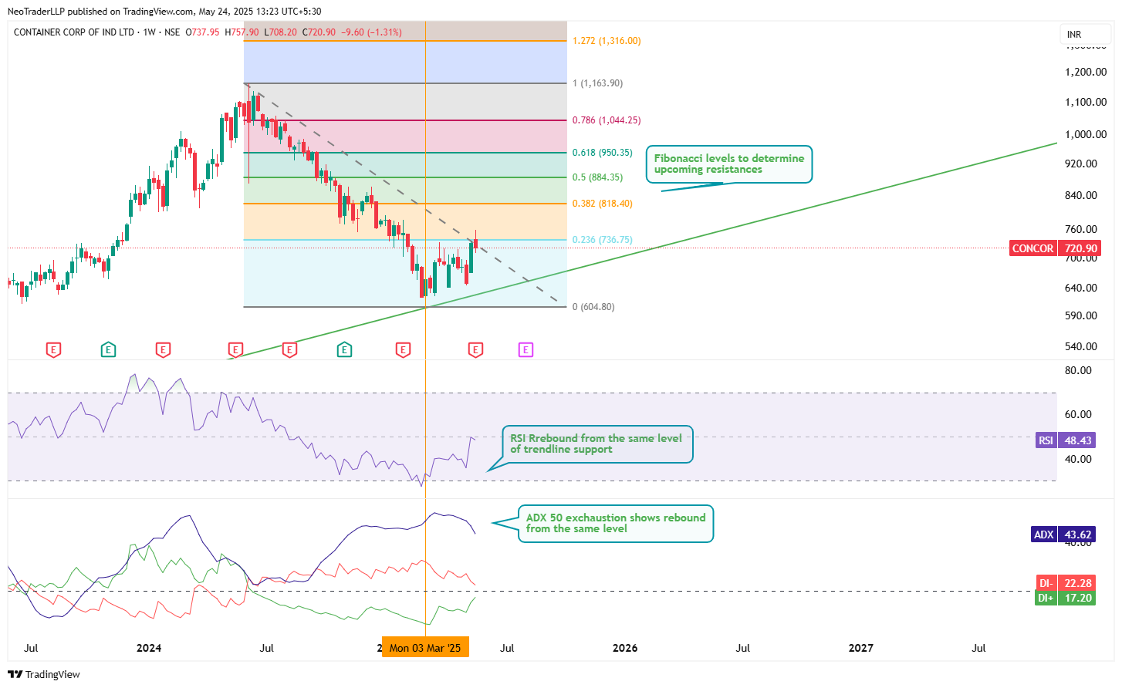
Task: Select the ADX 50 exhaustion annotation callout
Action: [615, 523]
